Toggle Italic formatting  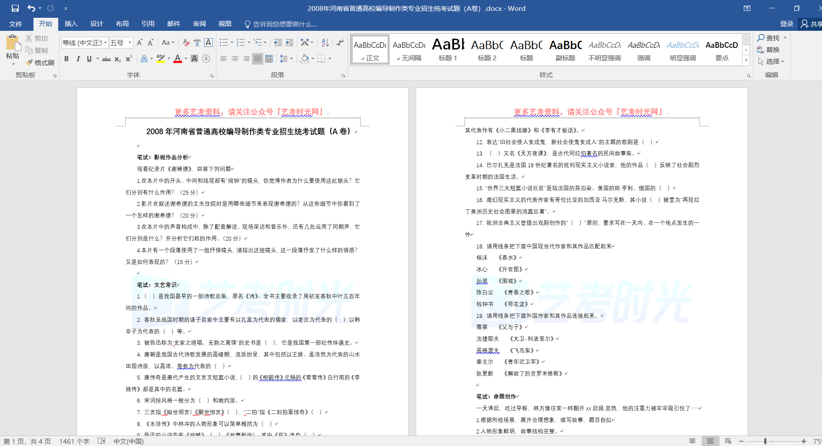pos(78,59)
